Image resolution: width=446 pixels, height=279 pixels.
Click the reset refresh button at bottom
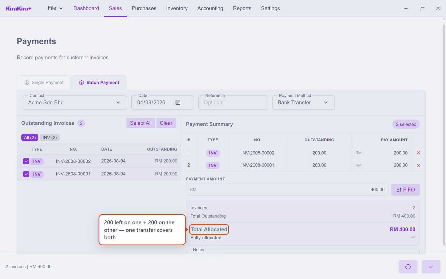tap(408, 267)
